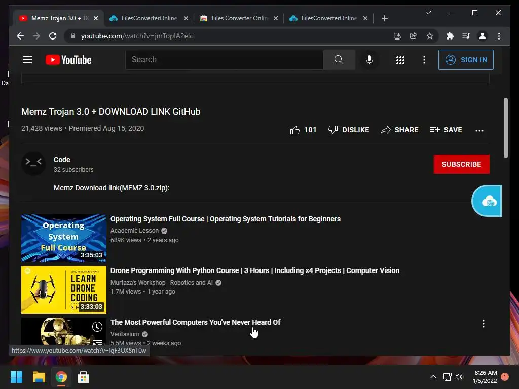Open the tab search dropdown arrow
This screenshot has height=389, width=519.
pos(428,13)
